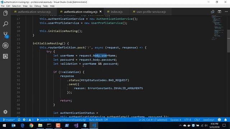This screenshot has height=129, width=230.
Task: Open notifications bell in status bar
Action: (x=226, y=120)
